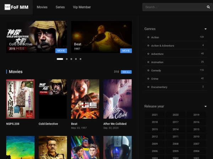
Task: Click the SEE ALL movies button
Action: coord(126,72)
